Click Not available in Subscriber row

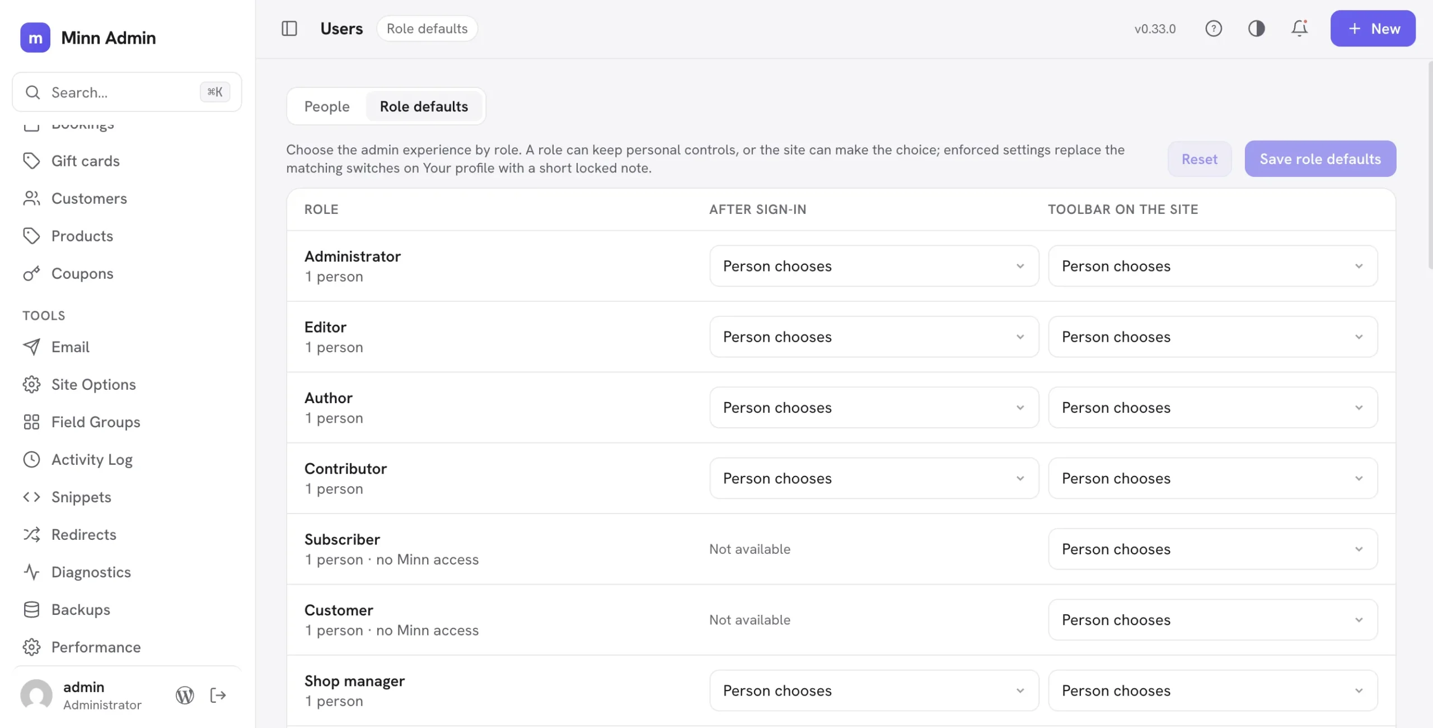coord(750,549)
